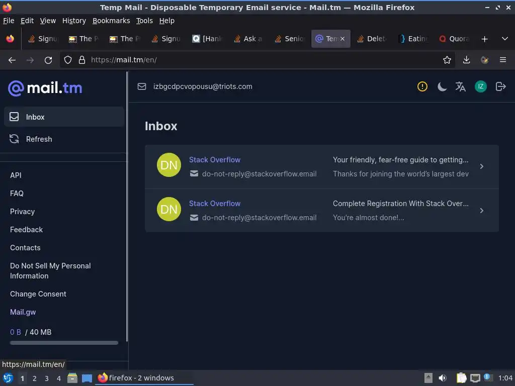Click the storage usage progress bar
515x386 pixels.
[x=64, y=343]
